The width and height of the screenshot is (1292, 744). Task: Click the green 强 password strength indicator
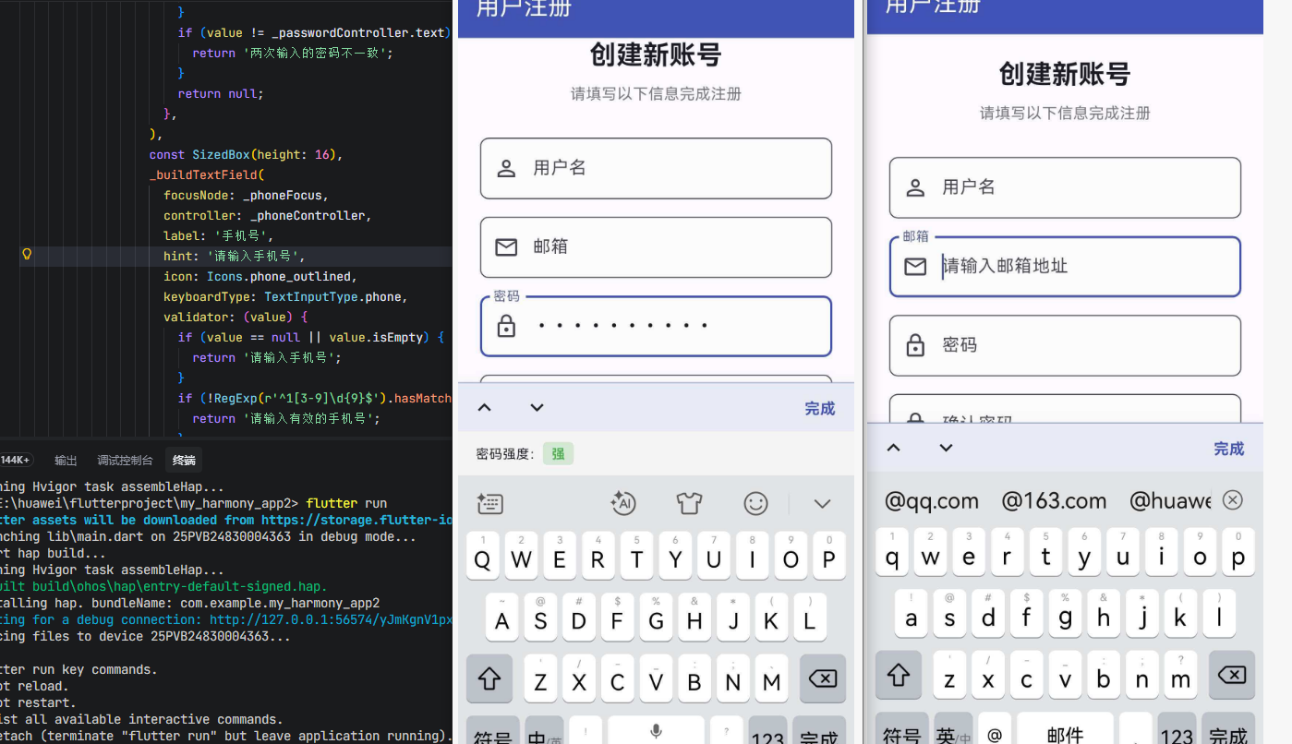[557, 454]
